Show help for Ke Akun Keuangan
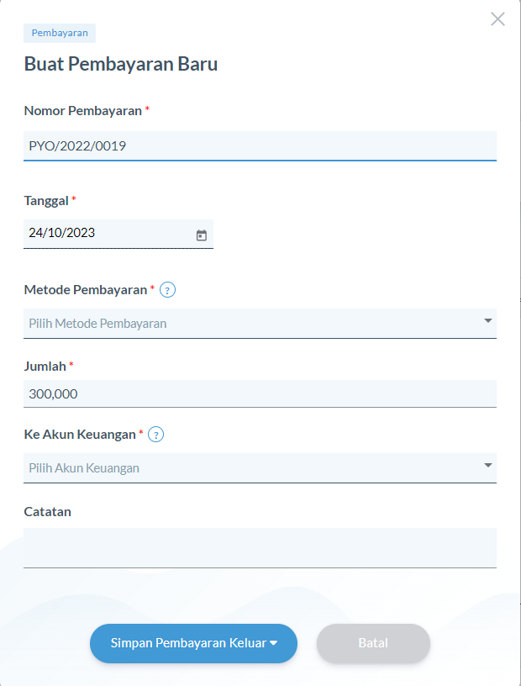This screenshot has width=521, height=686. pos(155,435)
